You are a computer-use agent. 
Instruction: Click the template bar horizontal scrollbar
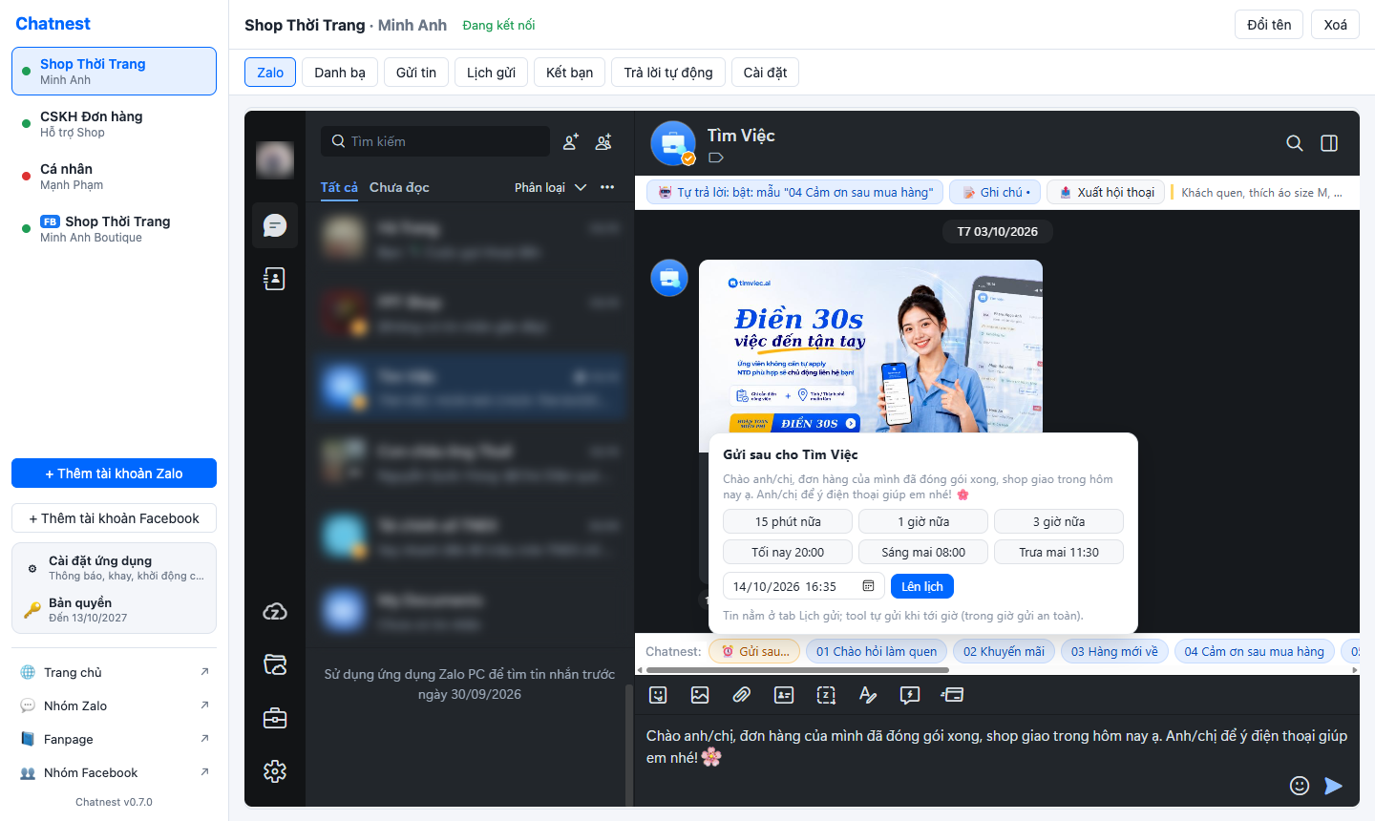(797, 670)
